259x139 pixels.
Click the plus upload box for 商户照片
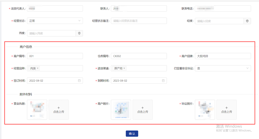coord(143,110)
